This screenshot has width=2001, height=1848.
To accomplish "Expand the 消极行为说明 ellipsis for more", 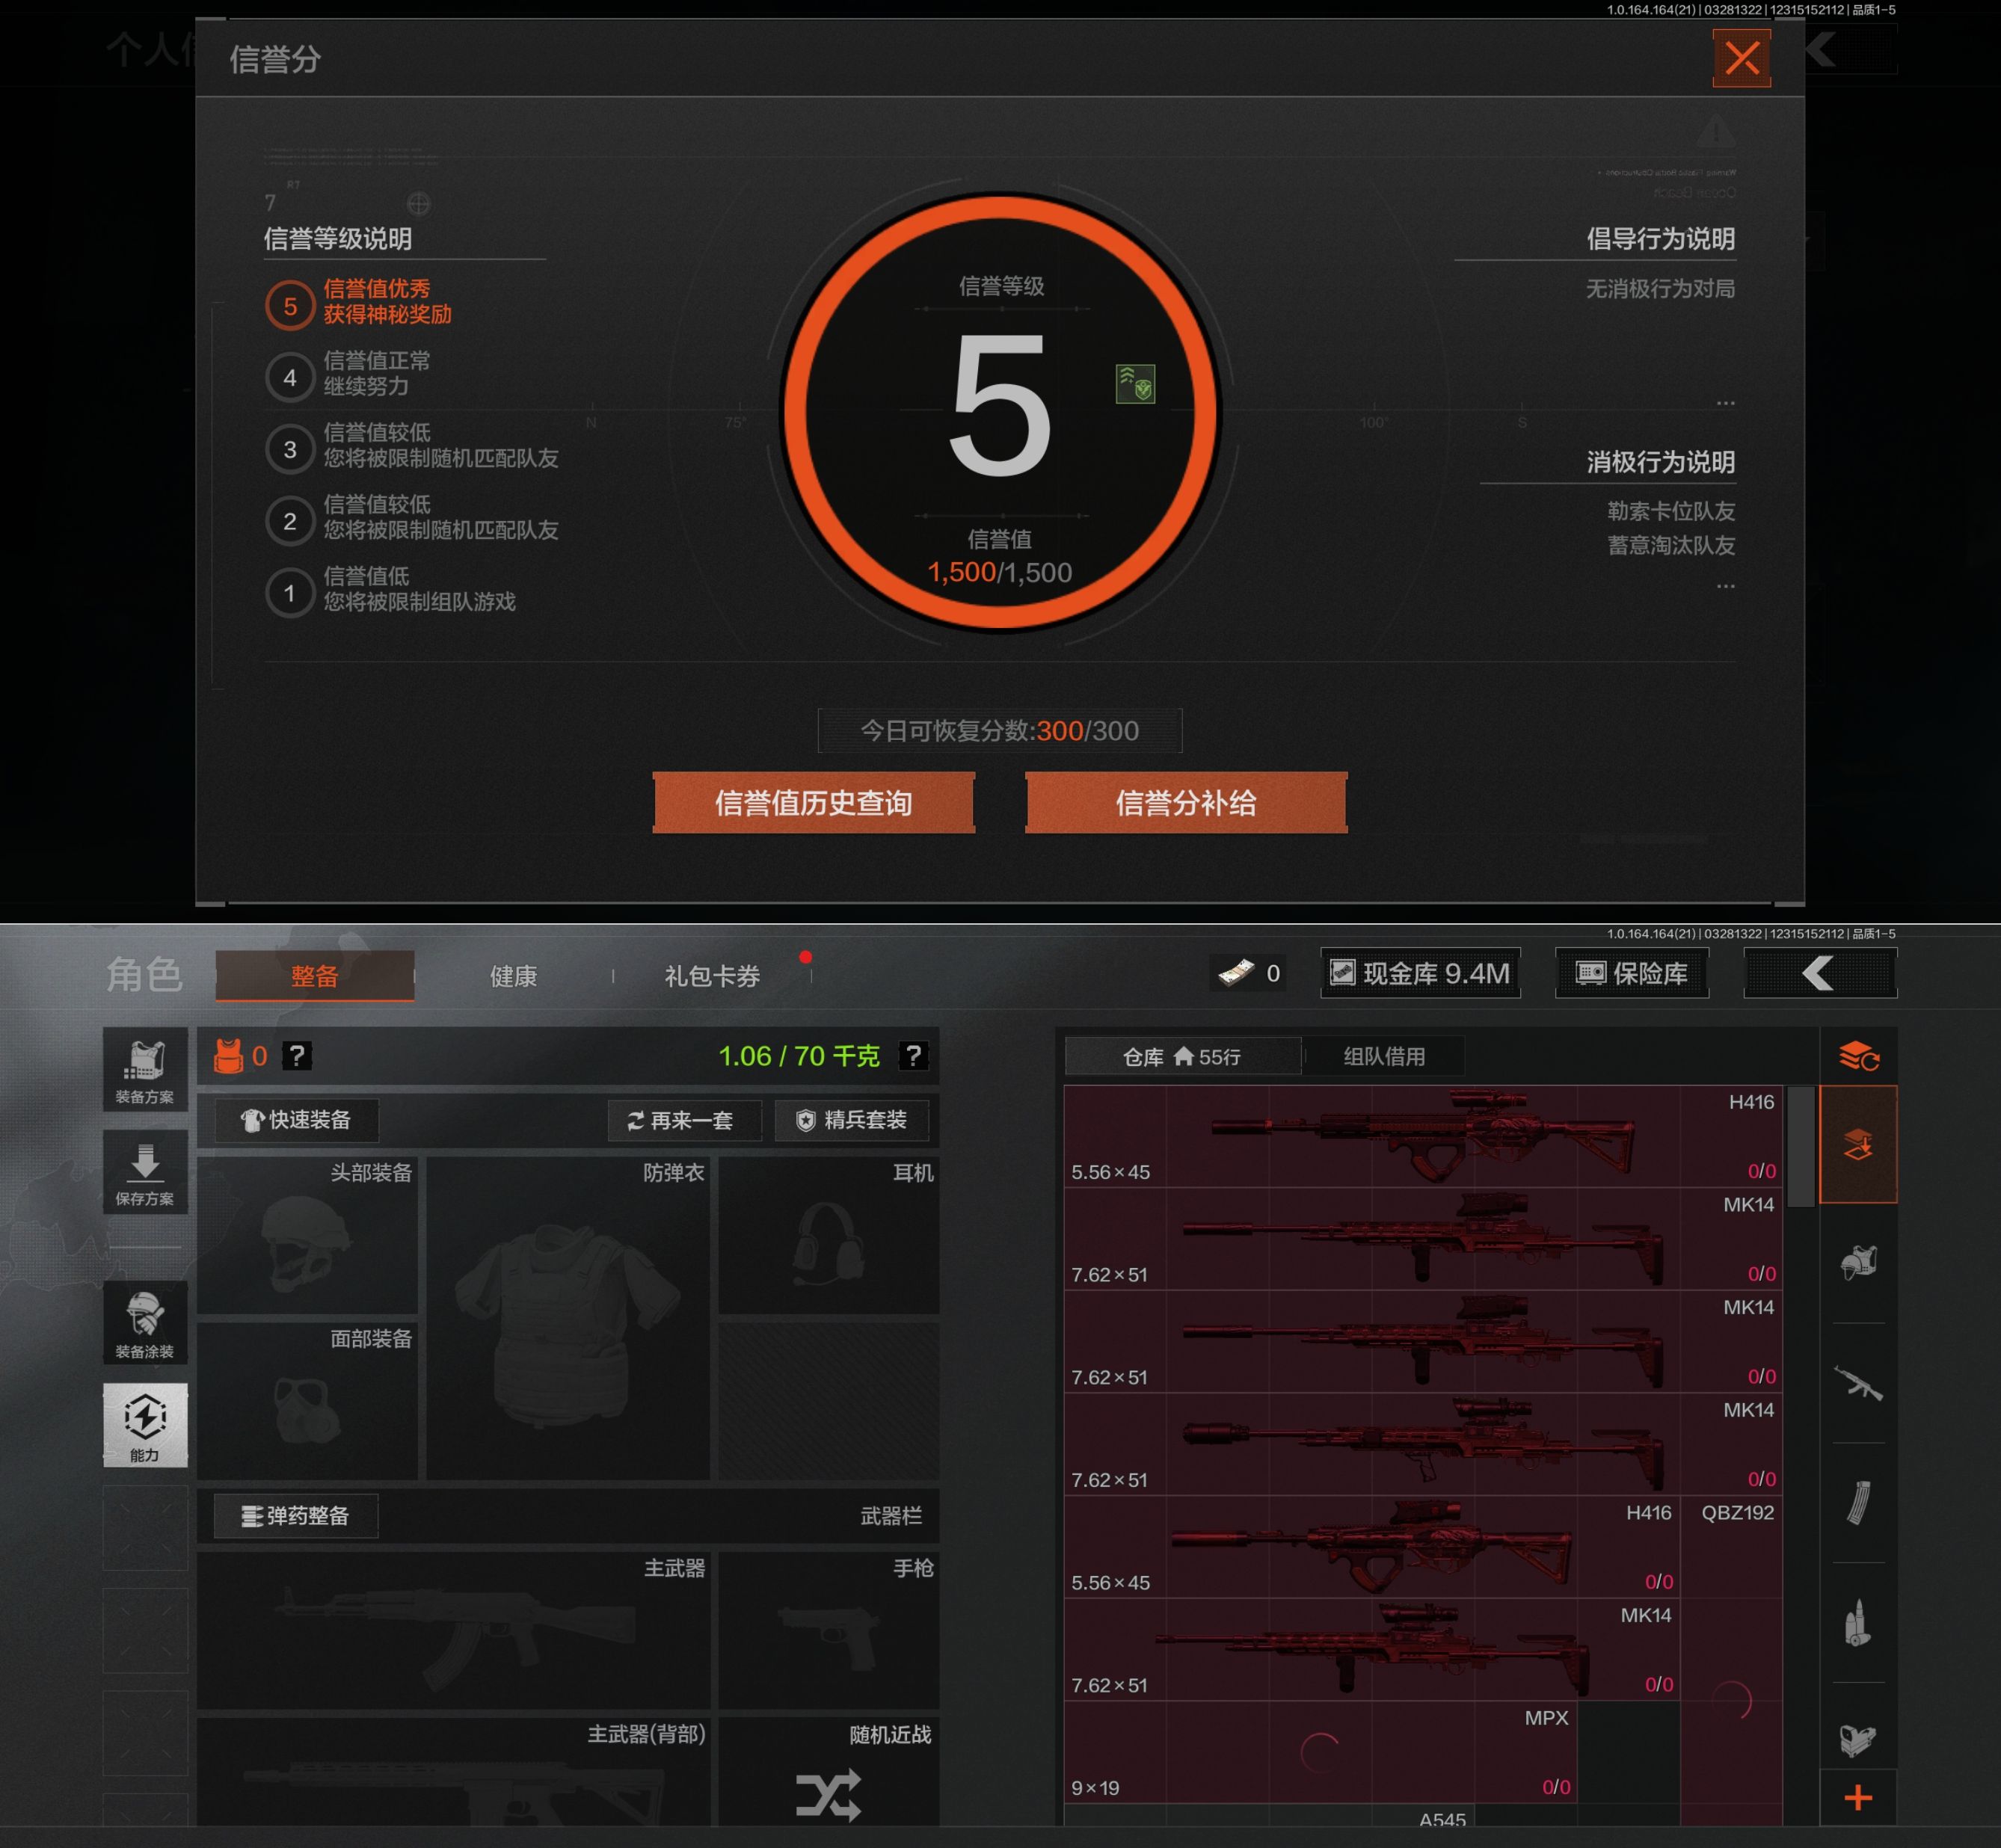I will pyautogui.click(x=1725, y=586).
